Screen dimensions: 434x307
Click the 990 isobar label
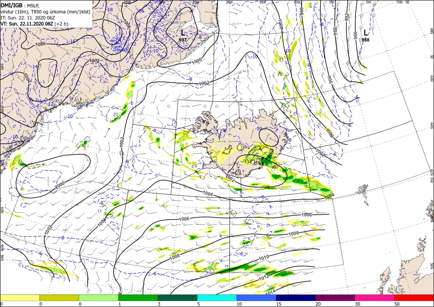356,35
